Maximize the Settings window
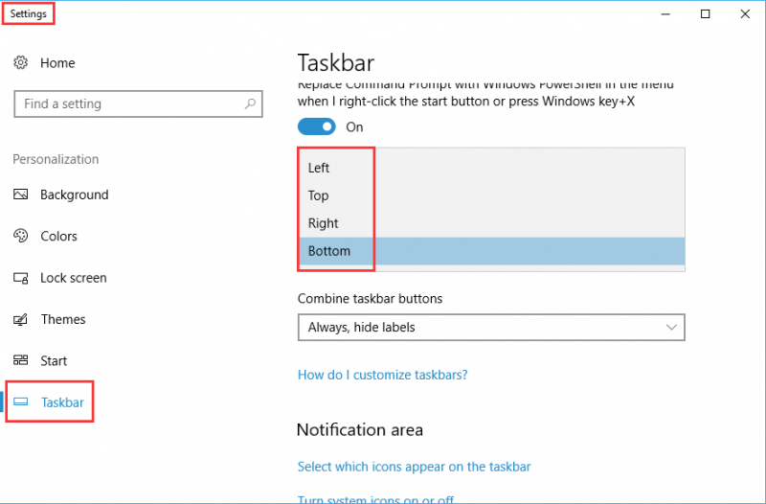 (x=706, y=13)
